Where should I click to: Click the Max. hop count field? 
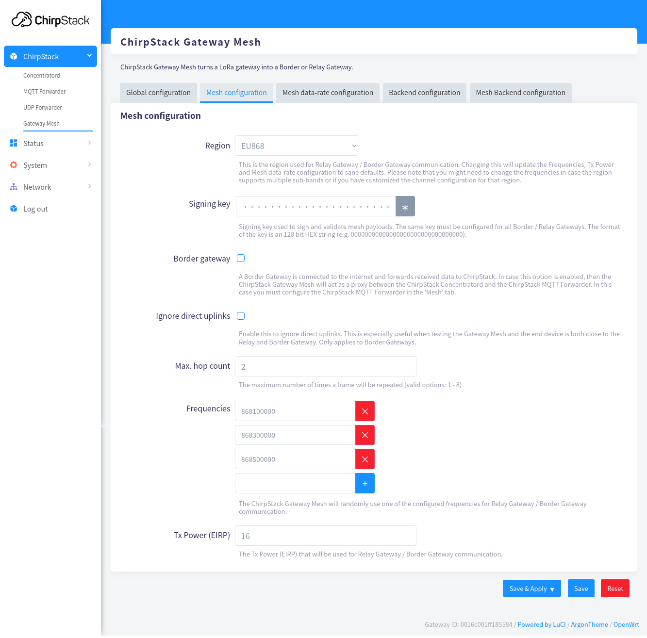(325, 366)
